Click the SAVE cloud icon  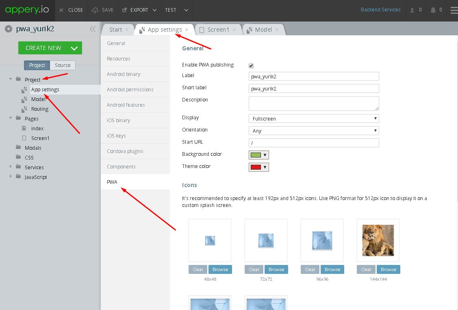pos(95,10)
